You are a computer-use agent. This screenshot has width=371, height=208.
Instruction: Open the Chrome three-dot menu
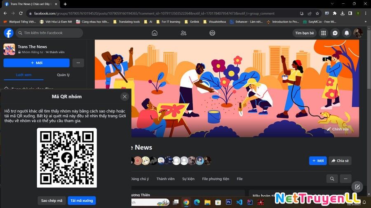[x=366, y=14]
